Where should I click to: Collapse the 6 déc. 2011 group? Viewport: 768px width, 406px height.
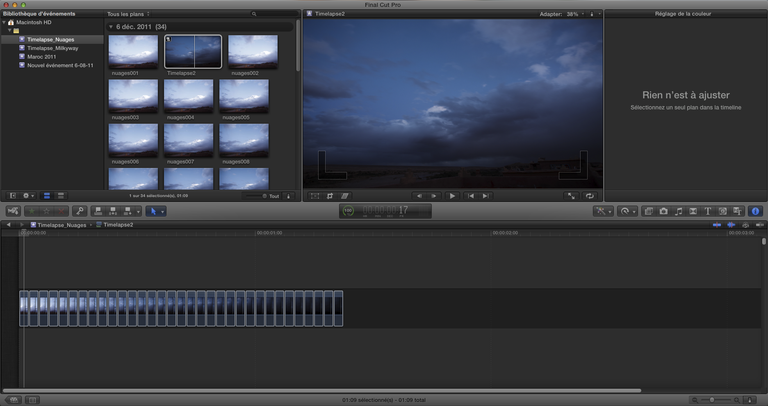(111, 27)
